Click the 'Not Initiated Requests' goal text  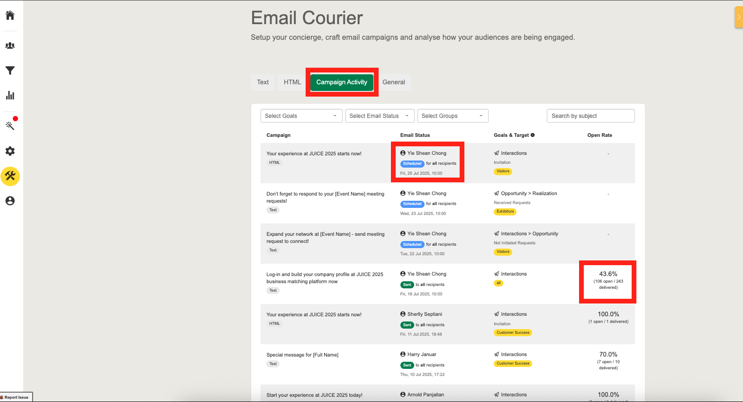pyautogui.click(x=515, y=243)
